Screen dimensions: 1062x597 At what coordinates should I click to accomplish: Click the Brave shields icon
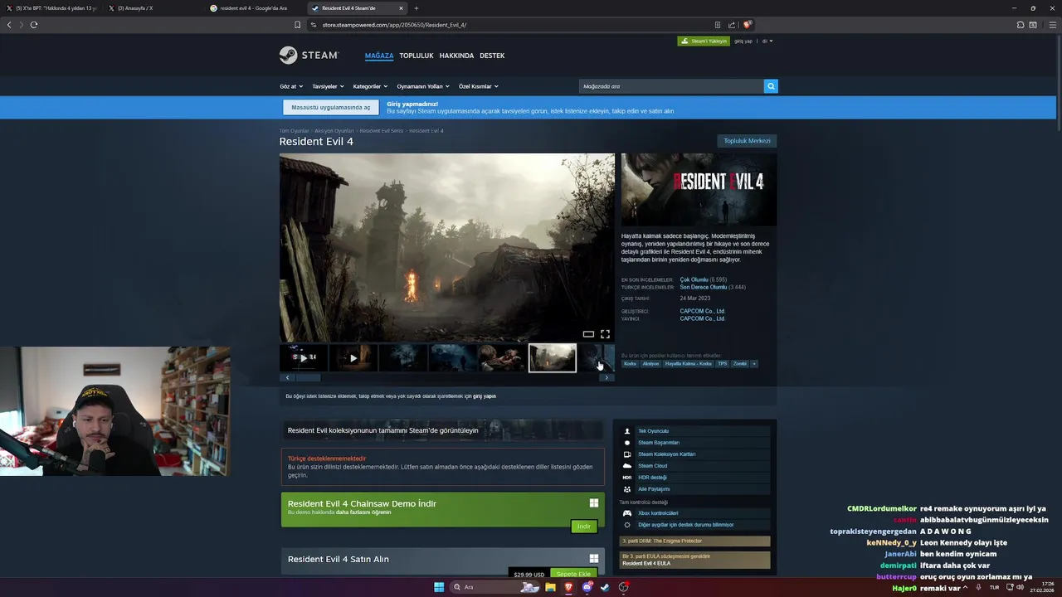tap(747, 25)
